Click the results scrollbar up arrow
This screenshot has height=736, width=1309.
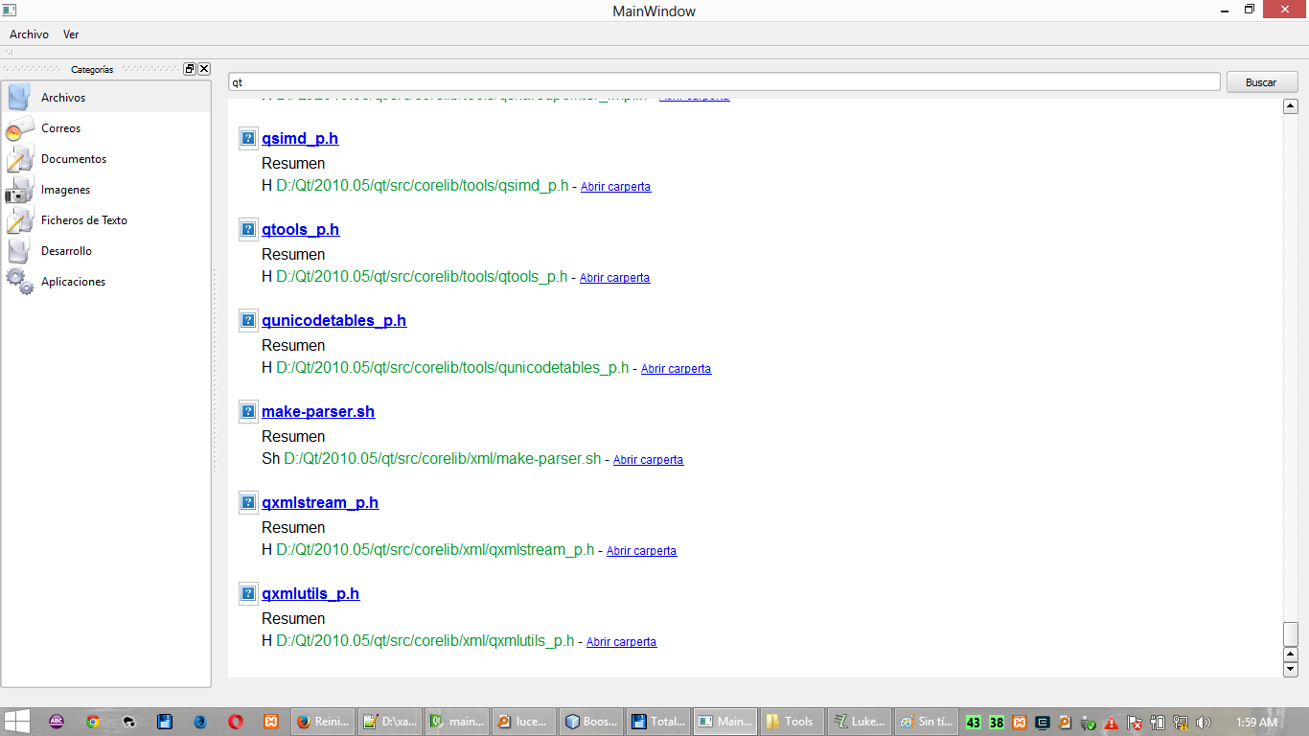(1290, 106)
